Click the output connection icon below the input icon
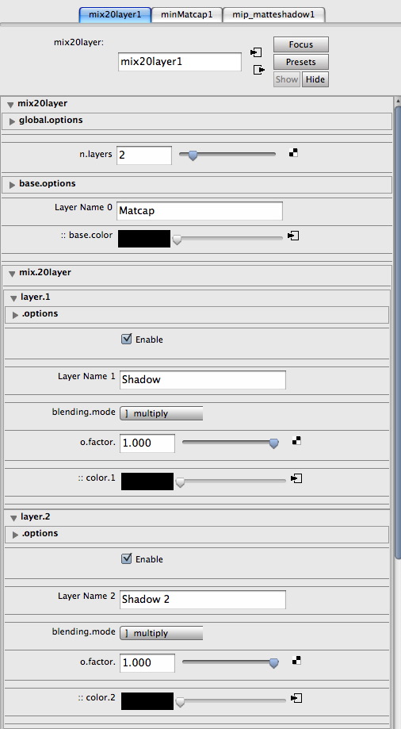 pos(259,70)
